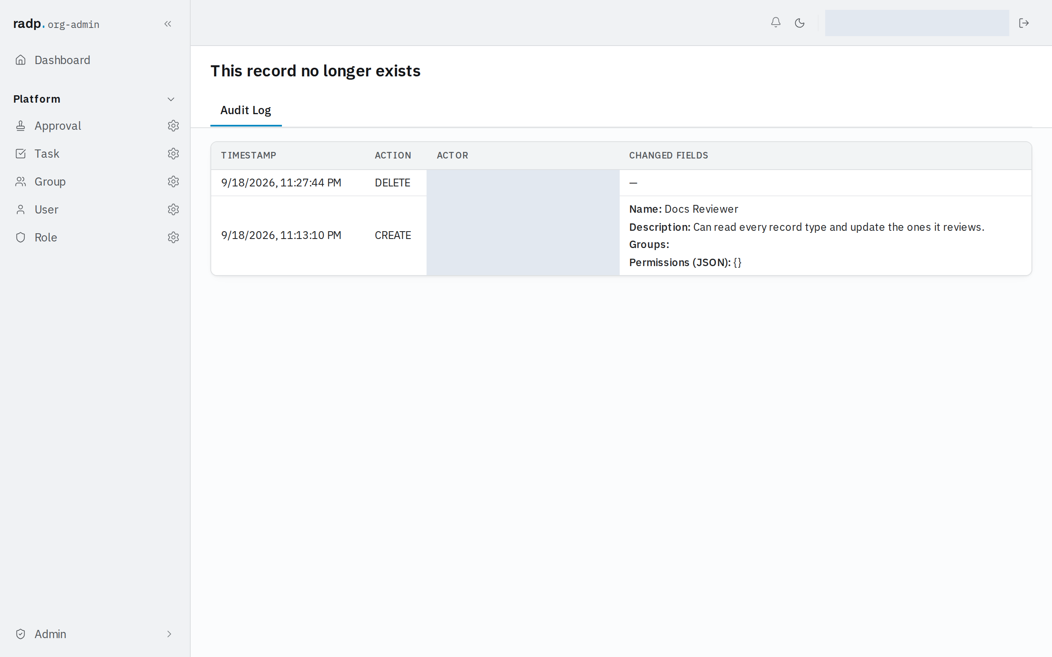Click the org-admin label
Screen dimensions: 1052x657
pyautogui.click(x=74, y=25)
